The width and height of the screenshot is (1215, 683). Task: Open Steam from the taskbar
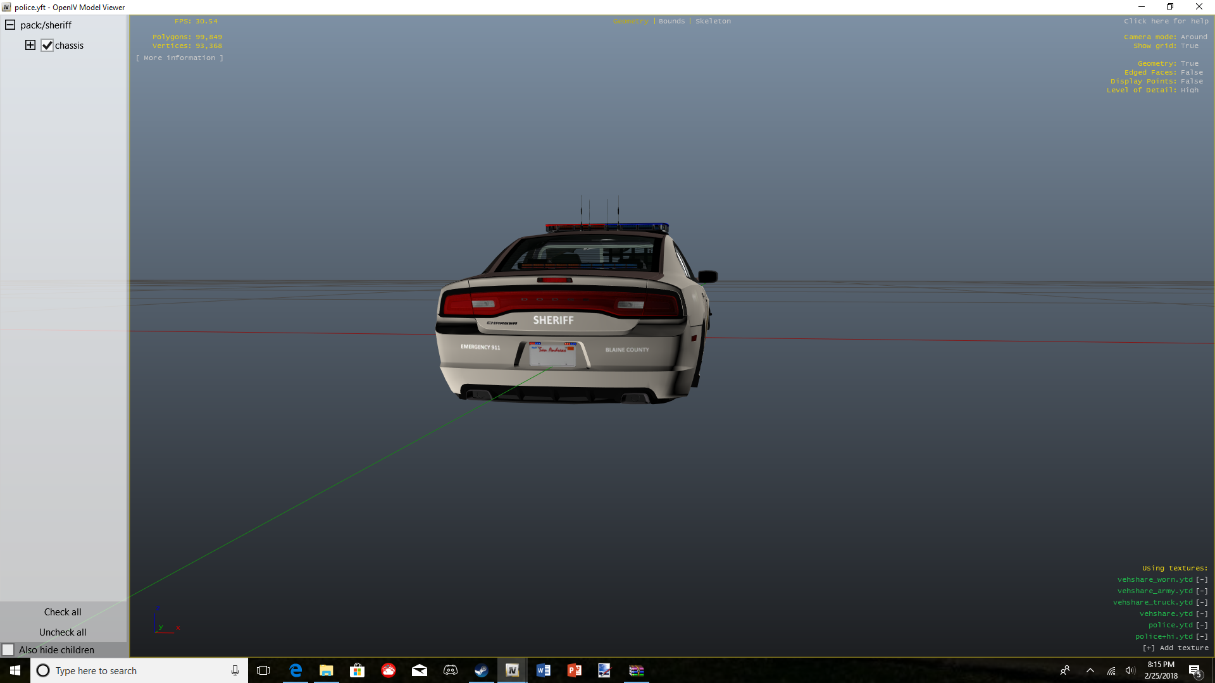tap(481, 670)
